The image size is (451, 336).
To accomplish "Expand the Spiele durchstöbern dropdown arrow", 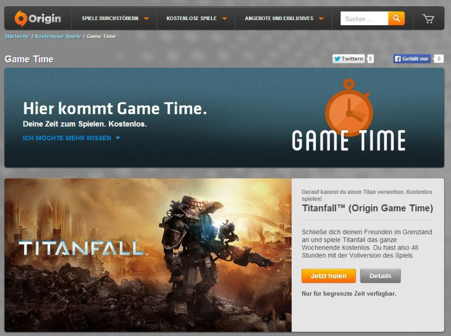I will [x=146, y=19].
